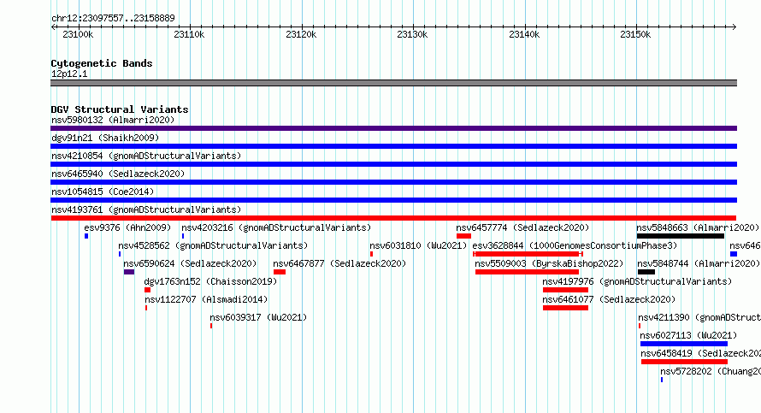
Task: Click the nsv6467877 (Sedlazeck2020) label
Action: [x=339, y=263]
